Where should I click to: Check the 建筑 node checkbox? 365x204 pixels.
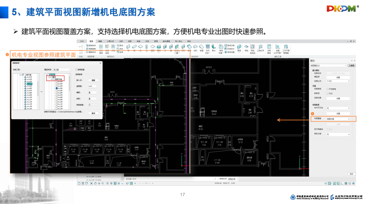(x=51, y=77)
